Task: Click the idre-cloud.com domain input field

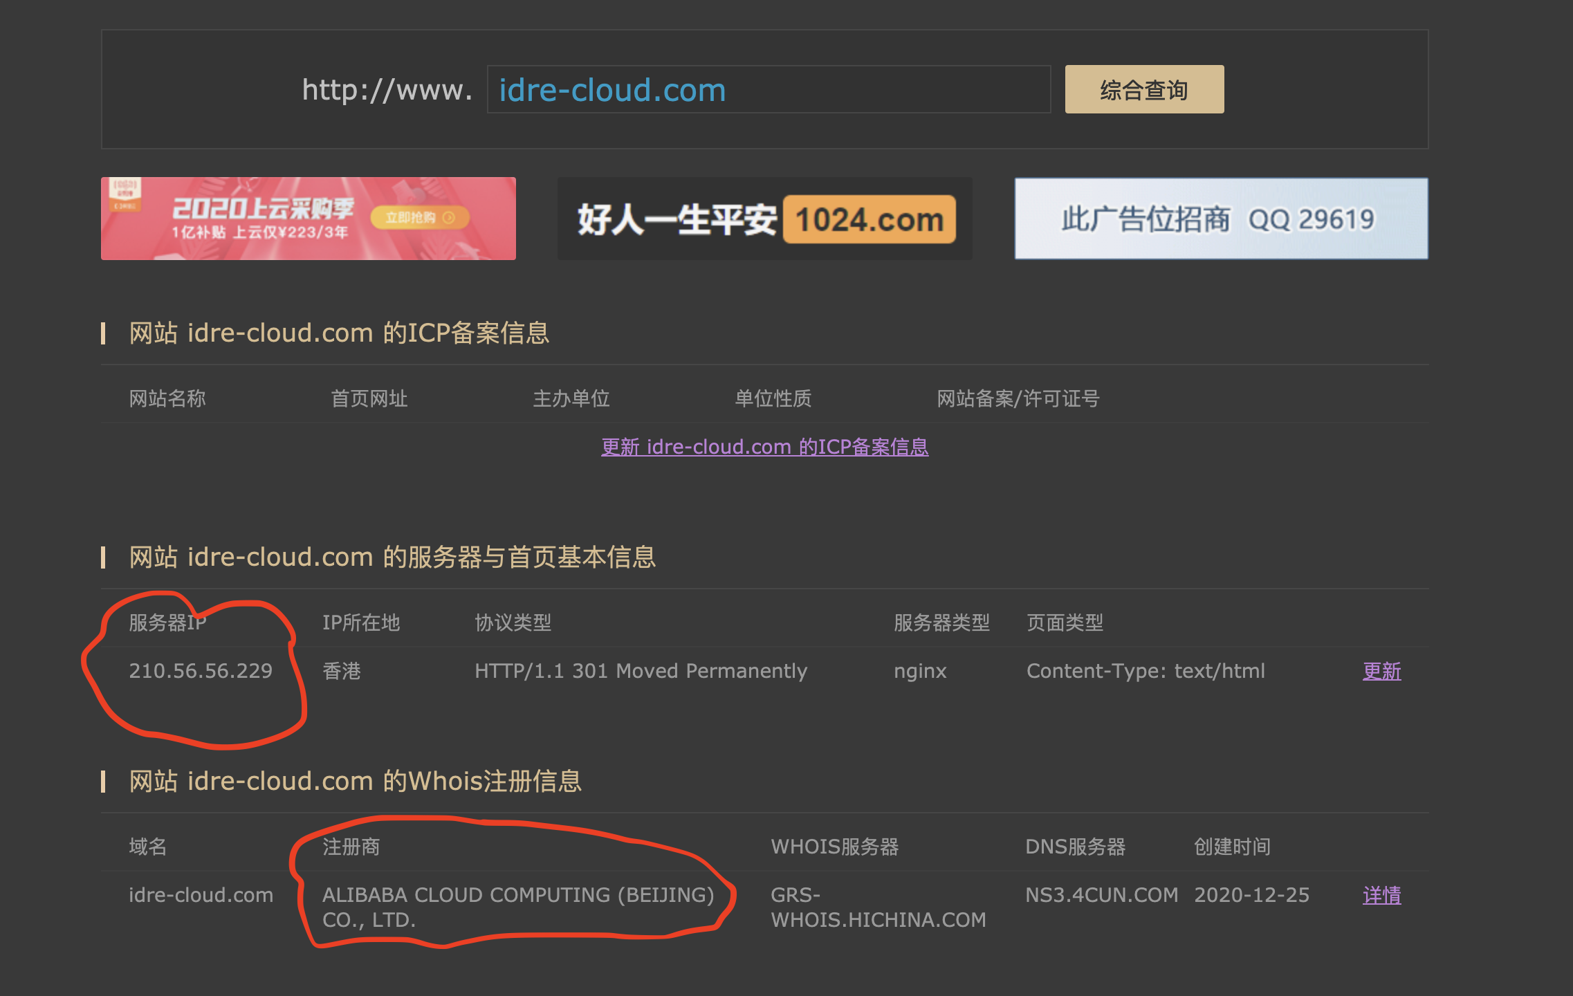Action: tap(768, 90)
